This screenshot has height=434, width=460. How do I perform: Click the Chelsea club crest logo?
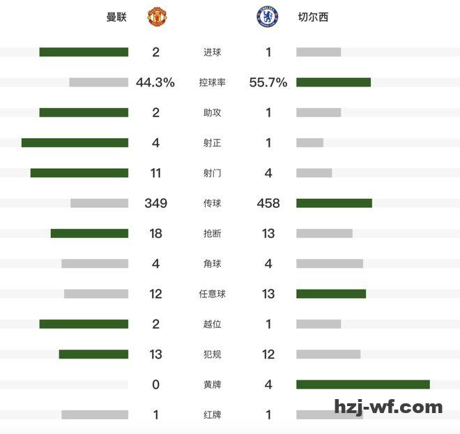(x=268, y=17)
